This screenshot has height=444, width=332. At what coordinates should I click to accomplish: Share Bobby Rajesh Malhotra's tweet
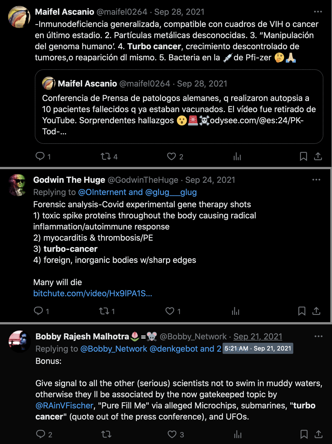318,434
